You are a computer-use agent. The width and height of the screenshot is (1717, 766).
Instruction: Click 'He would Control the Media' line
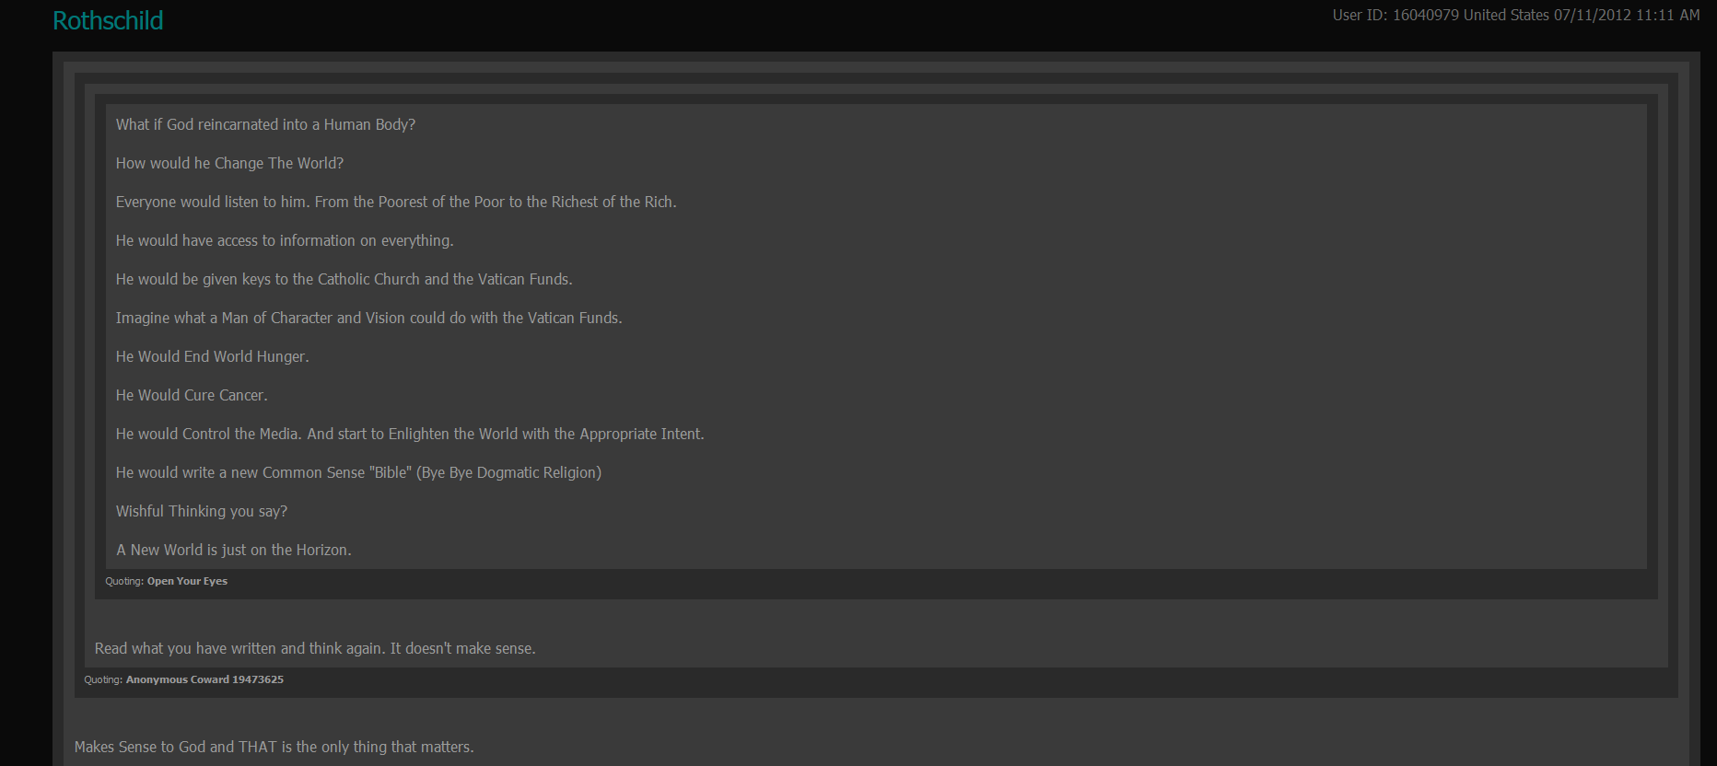pyautogui.click(x=410, y=434)
